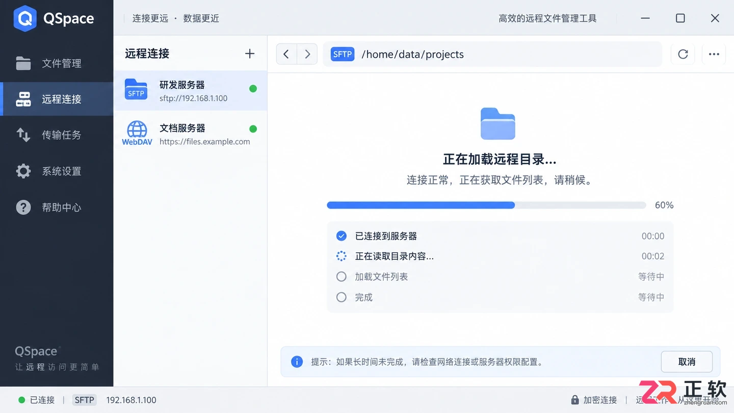Click the info icon in the 提示 bar
Image resolution: width=734 pixels, height=413 pixels.
coord(297,362)
